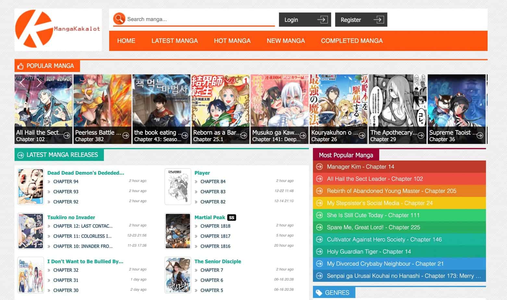Open the HOT MANGA menu
The height and width of the screenshot is (300, 507).
point(232,41)
